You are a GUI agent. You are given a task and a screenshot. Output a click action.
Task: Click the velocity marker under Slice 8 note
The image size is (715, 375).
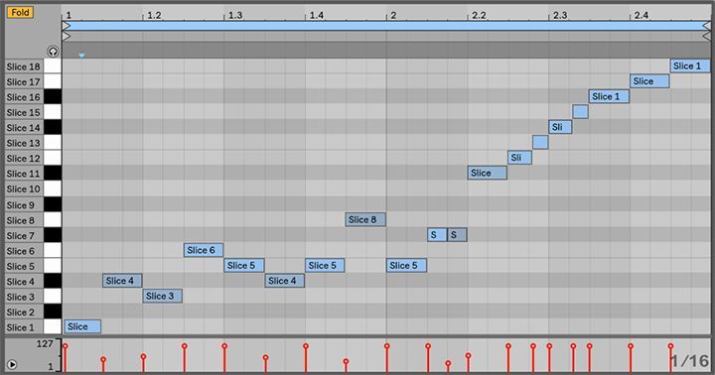[346, 362]
